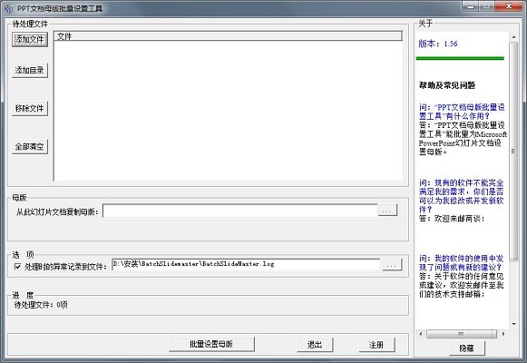Open browse dialog for log file path

tap(392, 264)
